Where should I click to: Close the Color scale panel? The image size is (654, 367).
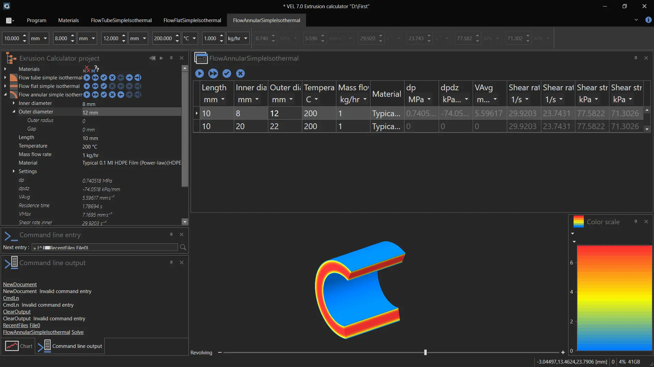646,222
